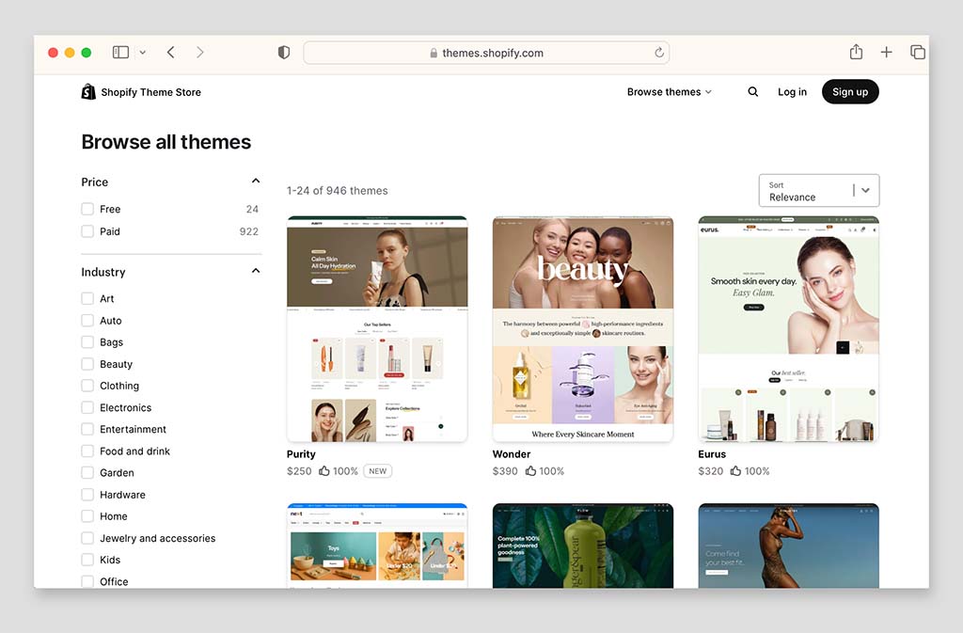The height and width of the screenshot is (633, 963).
Task: Collapse the Price filter section
Action: pos(255,182)
